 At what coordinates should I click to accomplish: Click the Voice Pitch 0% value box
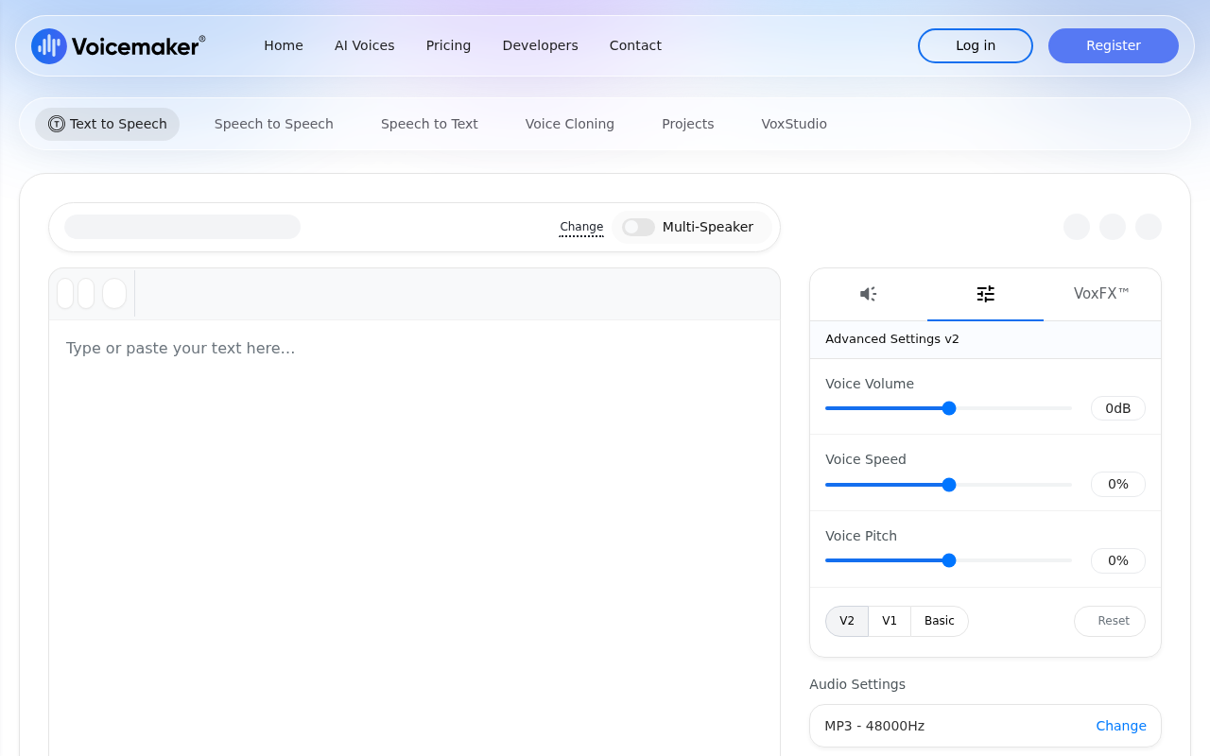tap(1118, 560)
